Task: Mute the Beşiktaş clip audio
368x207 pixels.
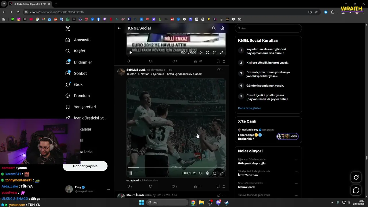Action: 201,173
